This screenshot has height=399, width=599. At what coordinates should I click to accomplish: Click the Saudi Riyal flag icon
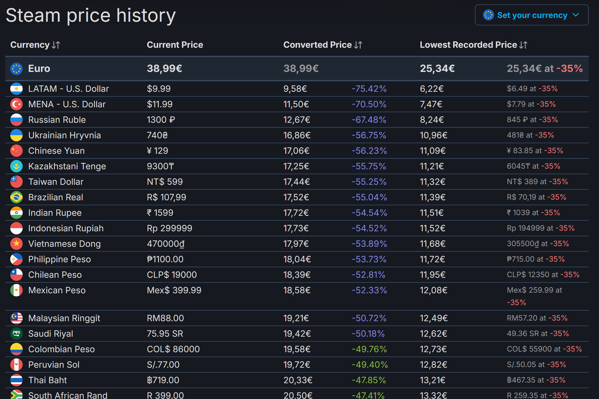pos(16,334)
